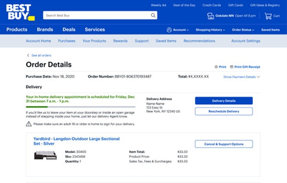Click the gift receipt icon

pyautogui.click(x=231, y=67)
